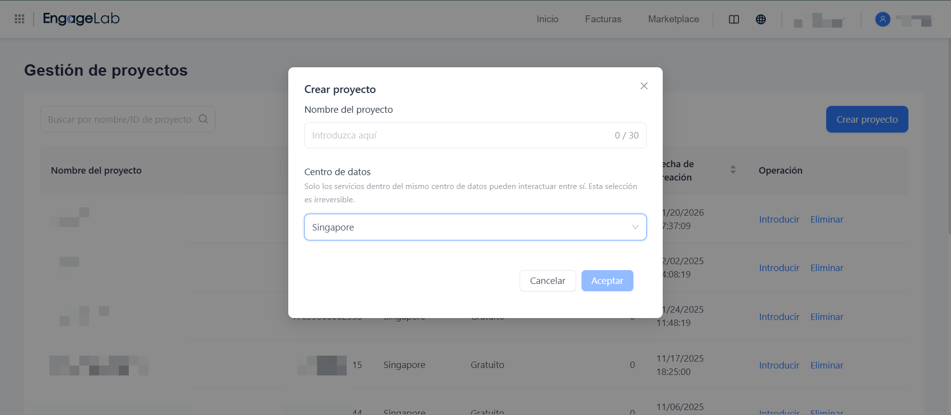Image resolution: width=951 pixels, height=415 pixels.
Task: Focus the project name/ID search box
Action: 119,120
